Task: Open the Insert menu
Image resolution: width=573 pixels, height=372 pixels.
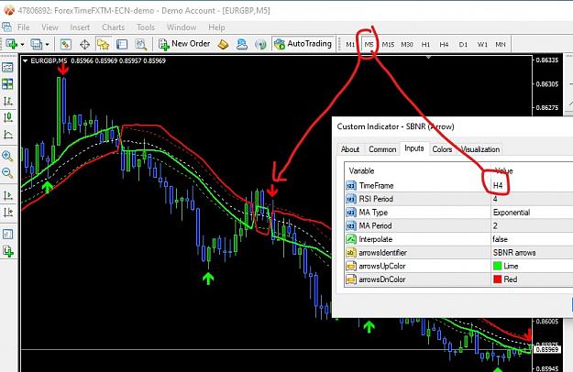Action: click(x=80, y=27)
